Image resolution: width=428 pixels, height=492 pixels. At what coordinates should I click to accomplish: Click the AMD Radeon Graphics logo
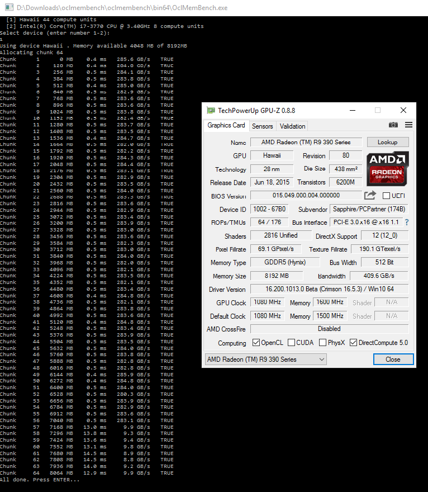[x=388, y=168]
